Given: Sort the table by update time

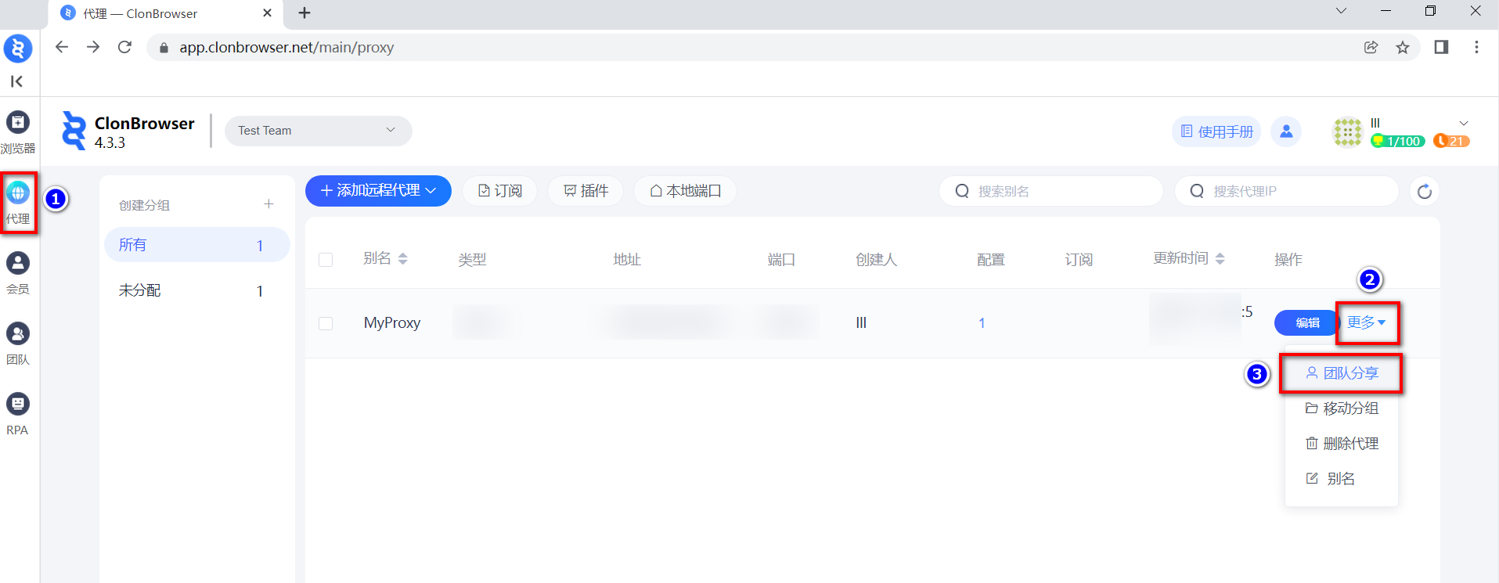Looking at the screenshot, I should point(1220,259).
